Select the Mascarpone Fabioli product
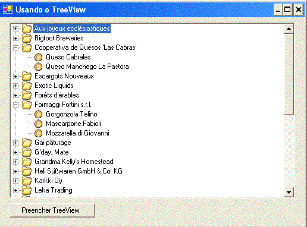Viewport: 307px width, 227px height. click(x=73, y=124)
